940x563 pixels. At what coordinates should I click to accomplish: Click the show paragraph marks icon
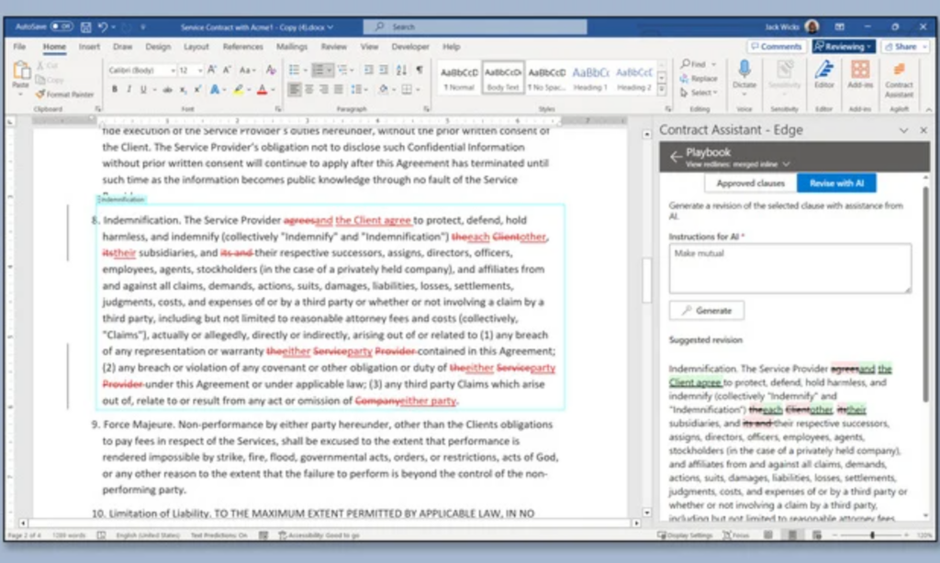click(x=420, y=70)
